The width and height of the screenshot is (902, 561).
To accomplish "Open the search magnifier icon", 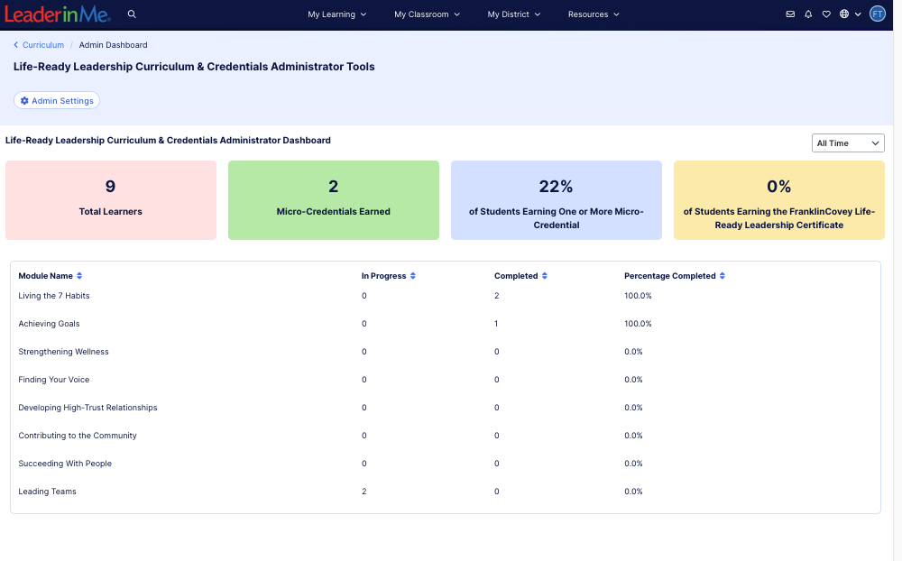I will (132, 14).
